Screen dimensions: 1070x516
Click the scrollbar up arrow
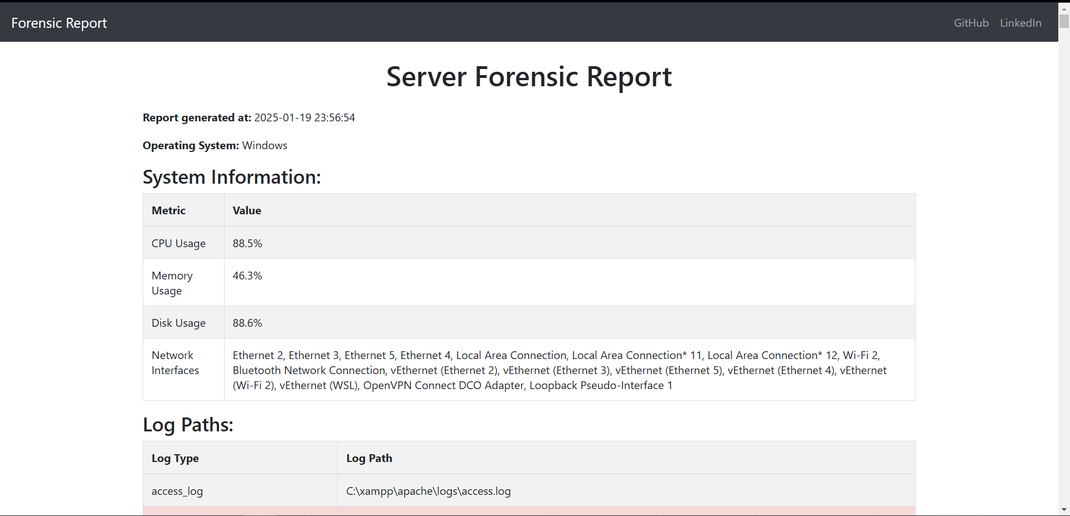tap(1064, 9)
